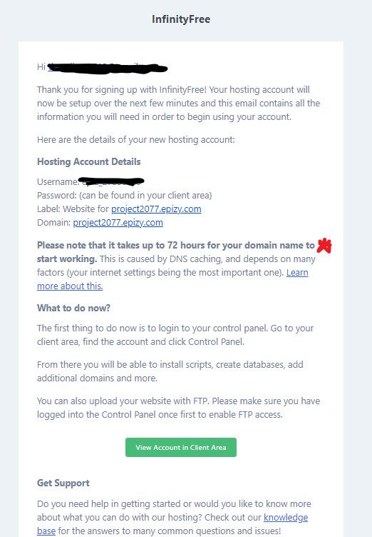Click the red scribbled asterisk mark
This screenshot has height=537, width=372.
click(324, 246)
